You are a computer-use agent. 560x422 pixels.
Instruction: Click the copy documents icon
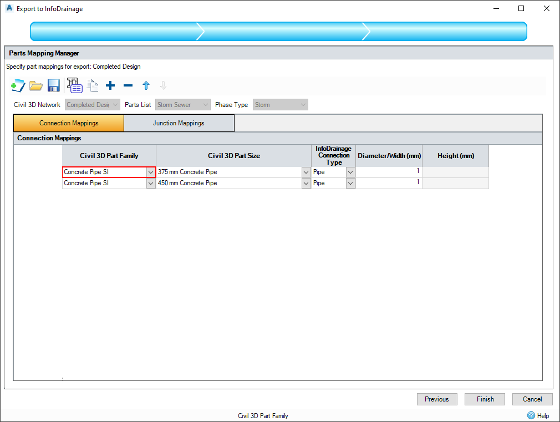coord(93,86)
